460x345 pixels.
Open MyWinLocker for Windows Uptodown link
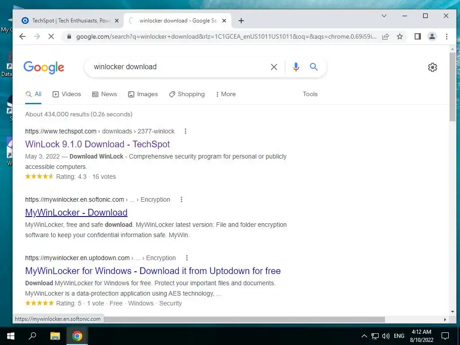tap(153, 271)
